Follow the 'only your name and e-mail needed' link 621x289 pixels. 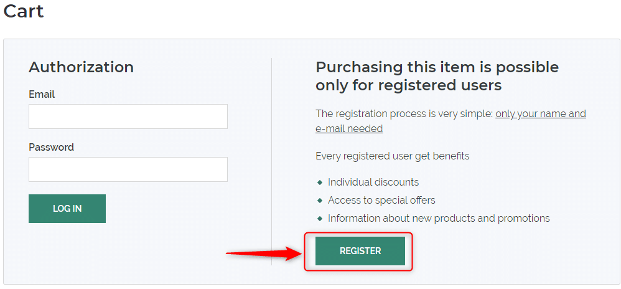point(451,121)
